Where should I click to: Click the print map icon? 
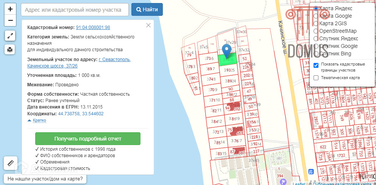tap(10, 49)
